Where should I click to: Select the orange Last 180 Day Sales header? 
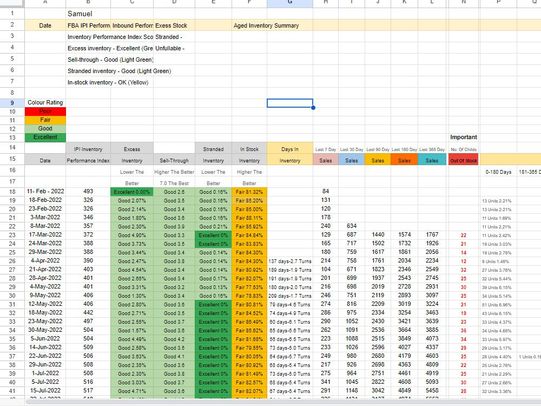pos(404,161)
